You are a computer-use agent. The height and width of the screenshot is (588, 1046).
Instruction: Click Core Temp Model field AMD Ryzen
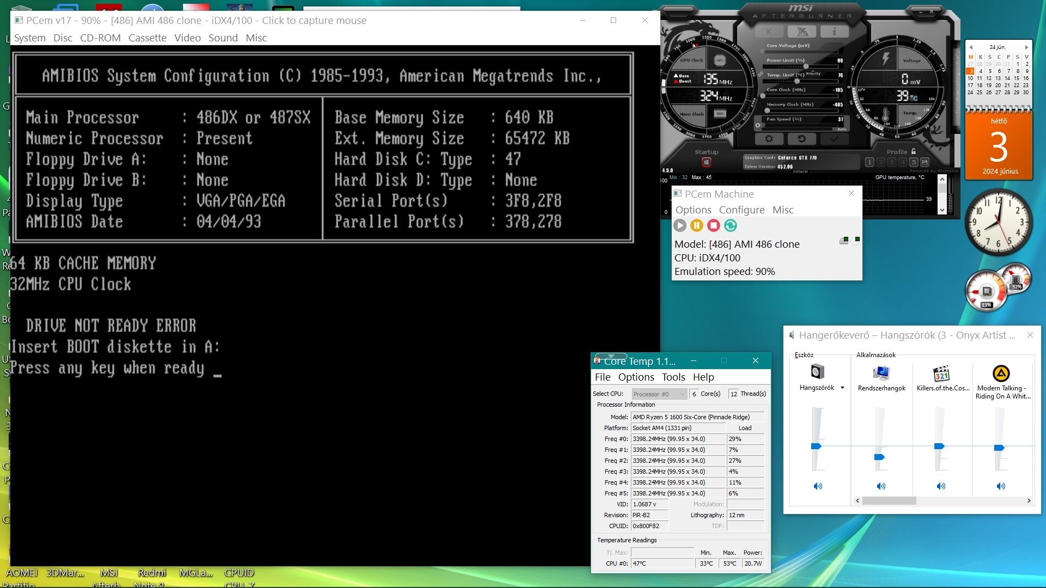click(697, 417)
